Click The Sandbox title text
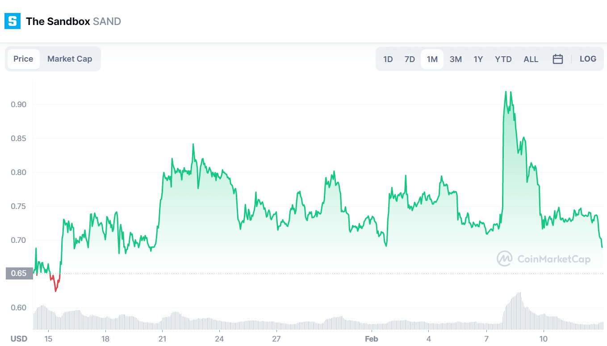 tap(58, 21)
